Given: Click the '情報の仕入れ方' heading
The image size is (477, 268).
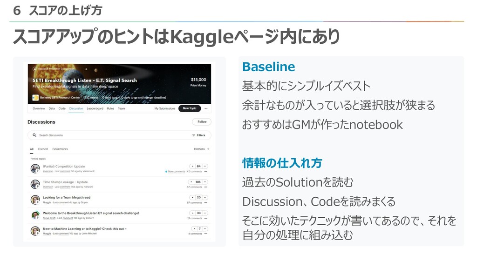Looking at the screenshot, I should (282, 163).
